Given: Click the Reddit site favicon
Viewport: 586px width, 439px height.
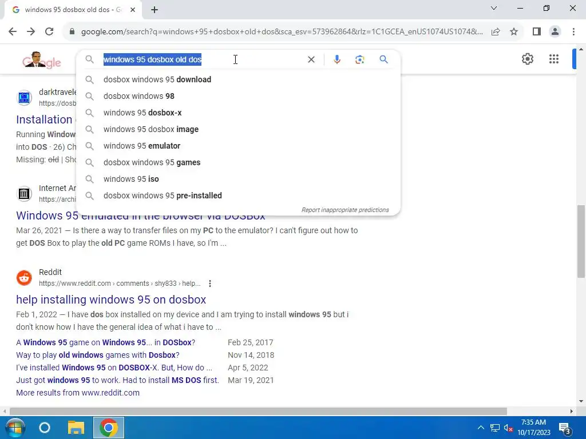Looking at the screenshot, I should pyautogui.click(x=24, y=278).
